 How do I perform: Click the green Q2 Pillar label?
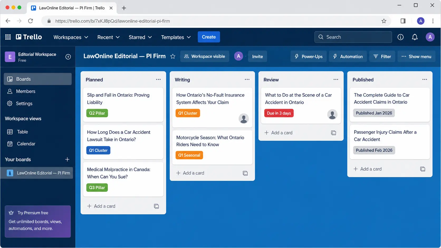pyautogui.click(x=97, y=113)
